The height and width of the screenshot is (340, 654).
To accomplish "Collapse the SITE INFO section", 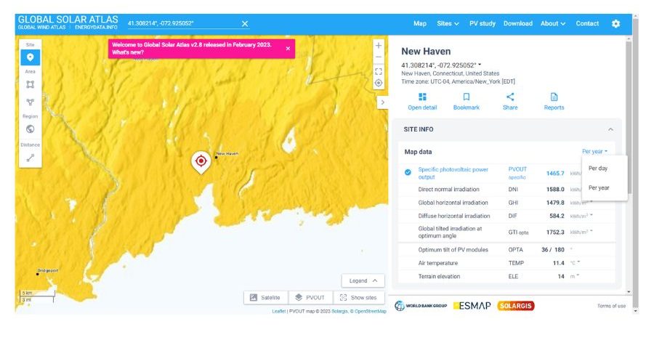I will (610, 129).
